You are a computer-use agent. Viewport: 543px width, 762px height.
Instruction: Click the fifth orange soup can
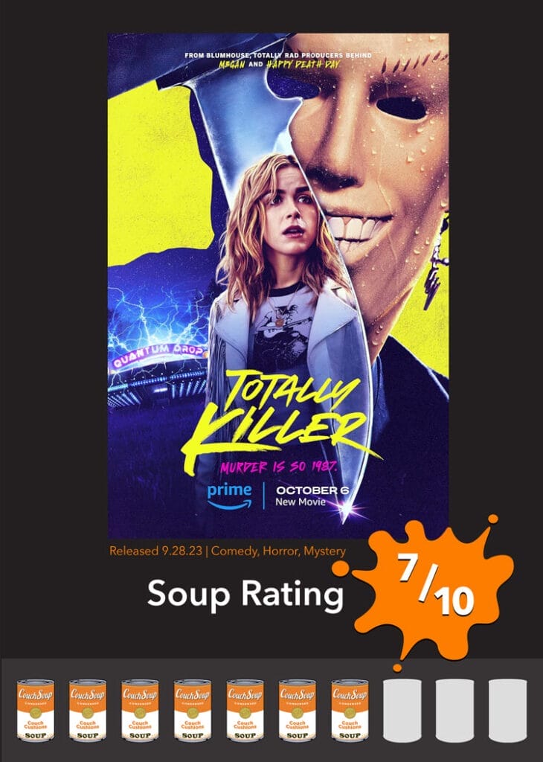245,710
